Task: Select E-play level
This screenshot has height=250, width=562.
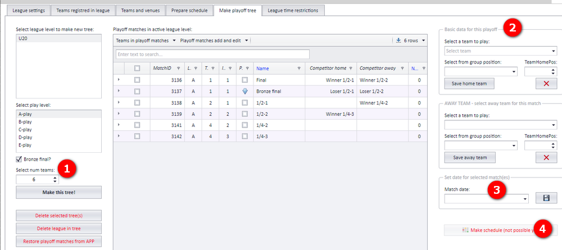Action: (59, 145)
